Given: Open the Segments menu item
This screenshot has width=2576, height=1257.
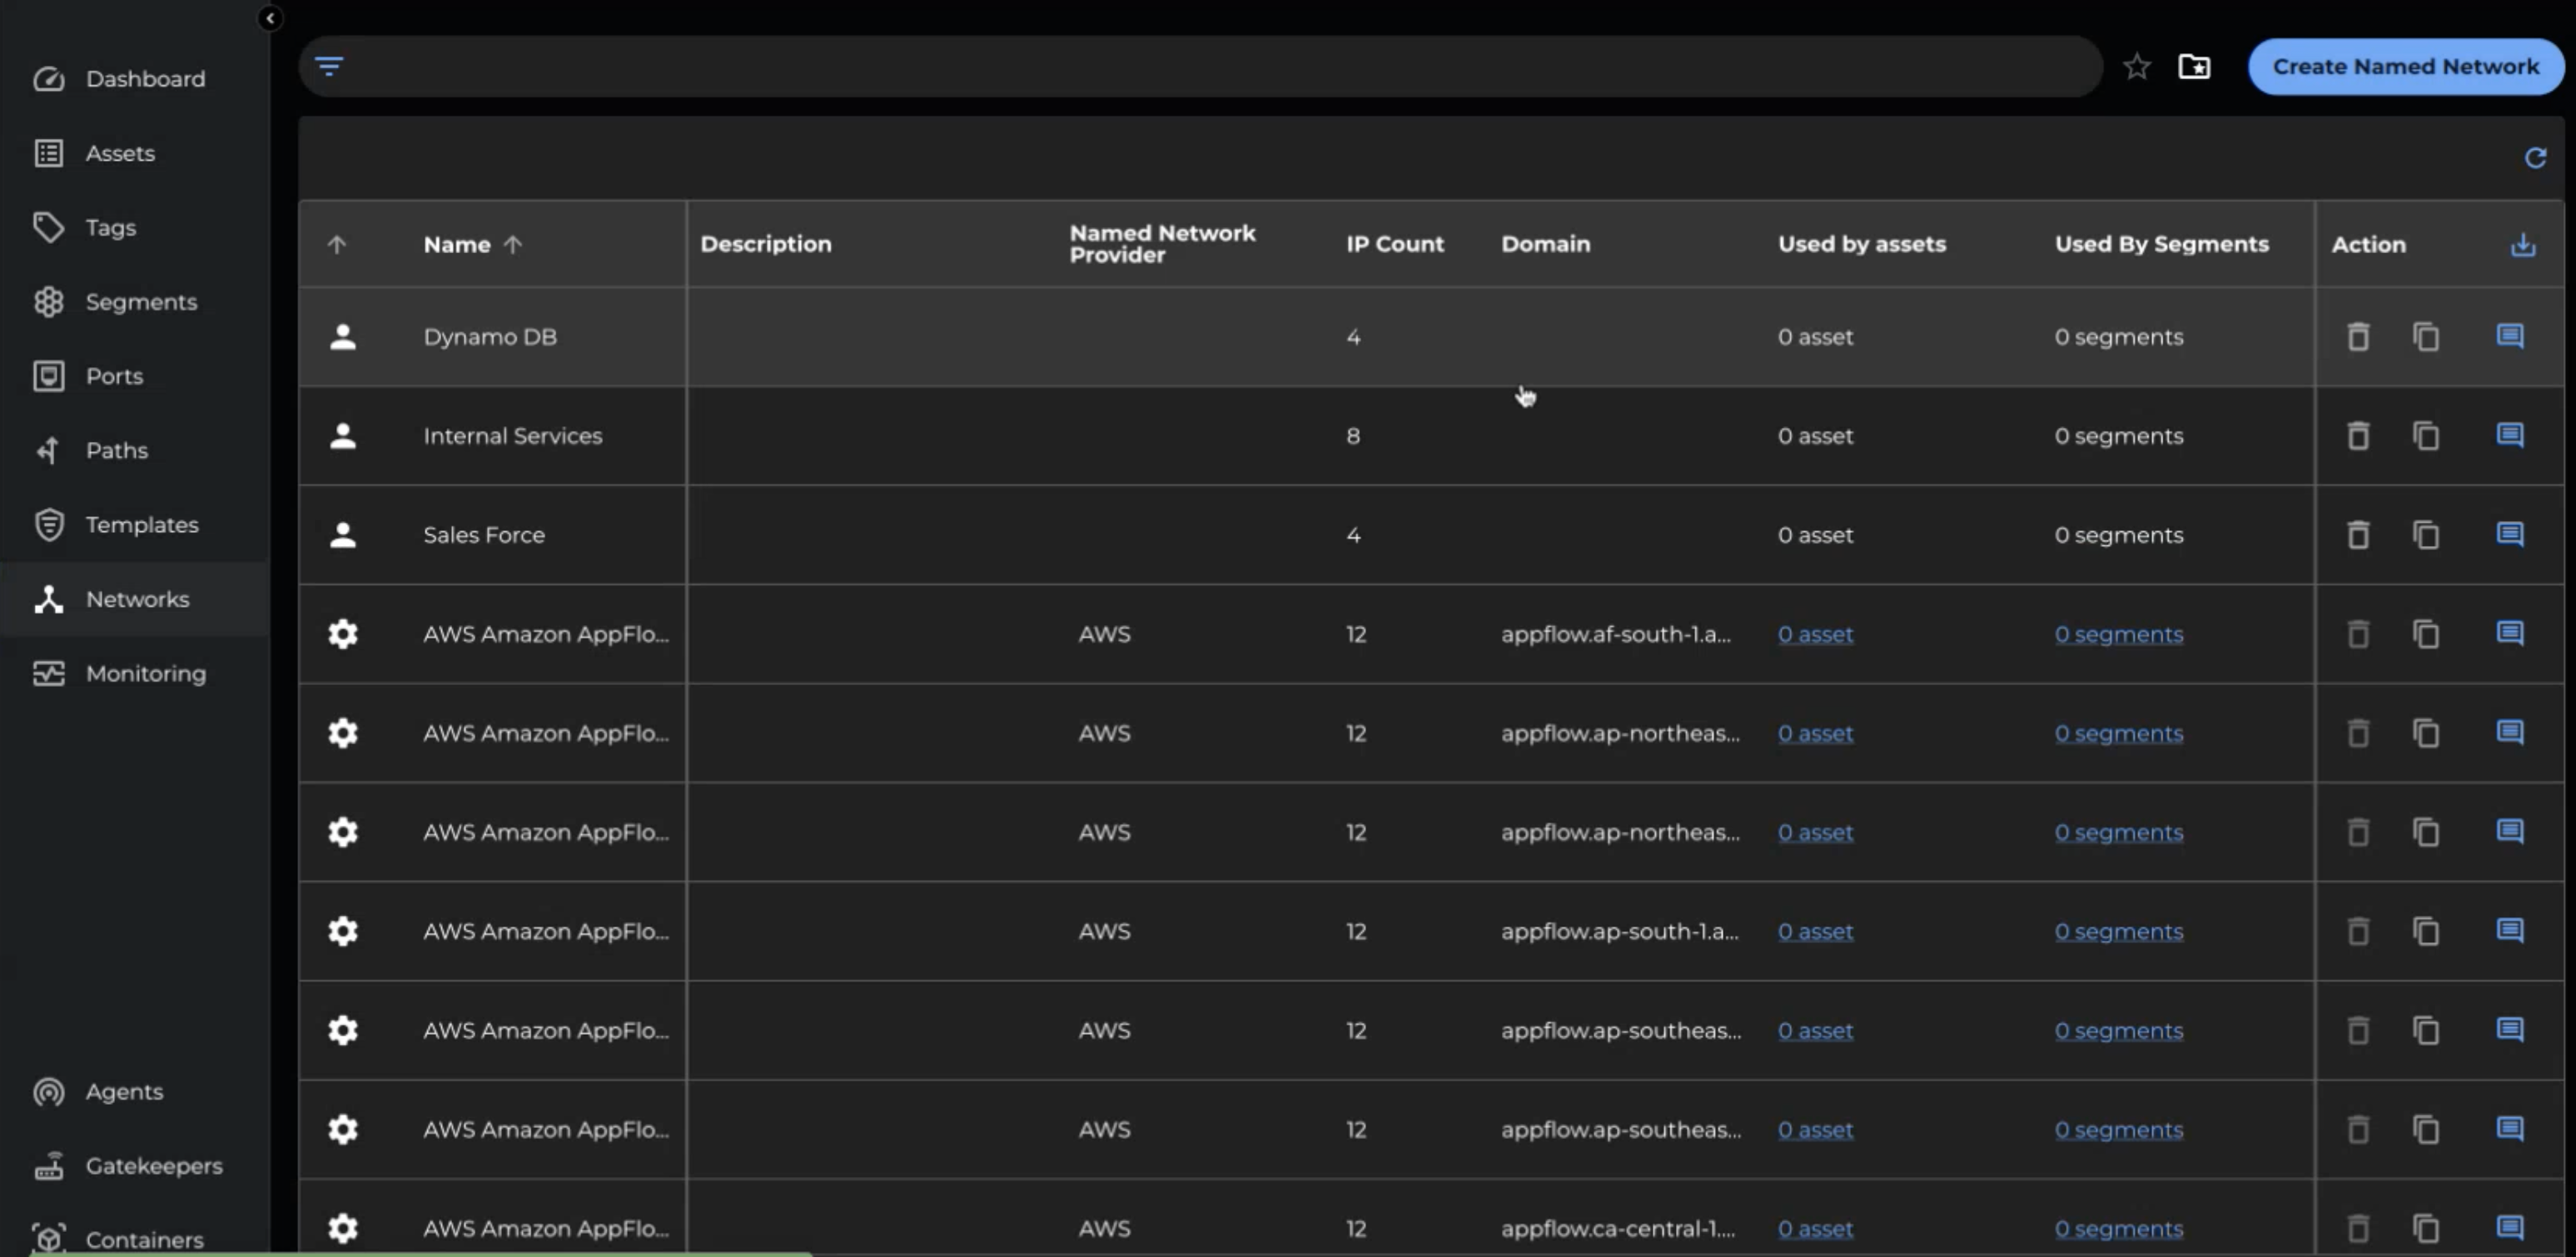Looking at the screenshot, I should point(140,302).
